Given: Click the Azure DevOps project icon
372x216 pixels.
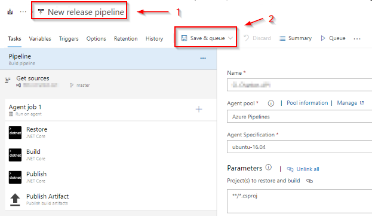Looking at the screenshot, I should (10, 11).
